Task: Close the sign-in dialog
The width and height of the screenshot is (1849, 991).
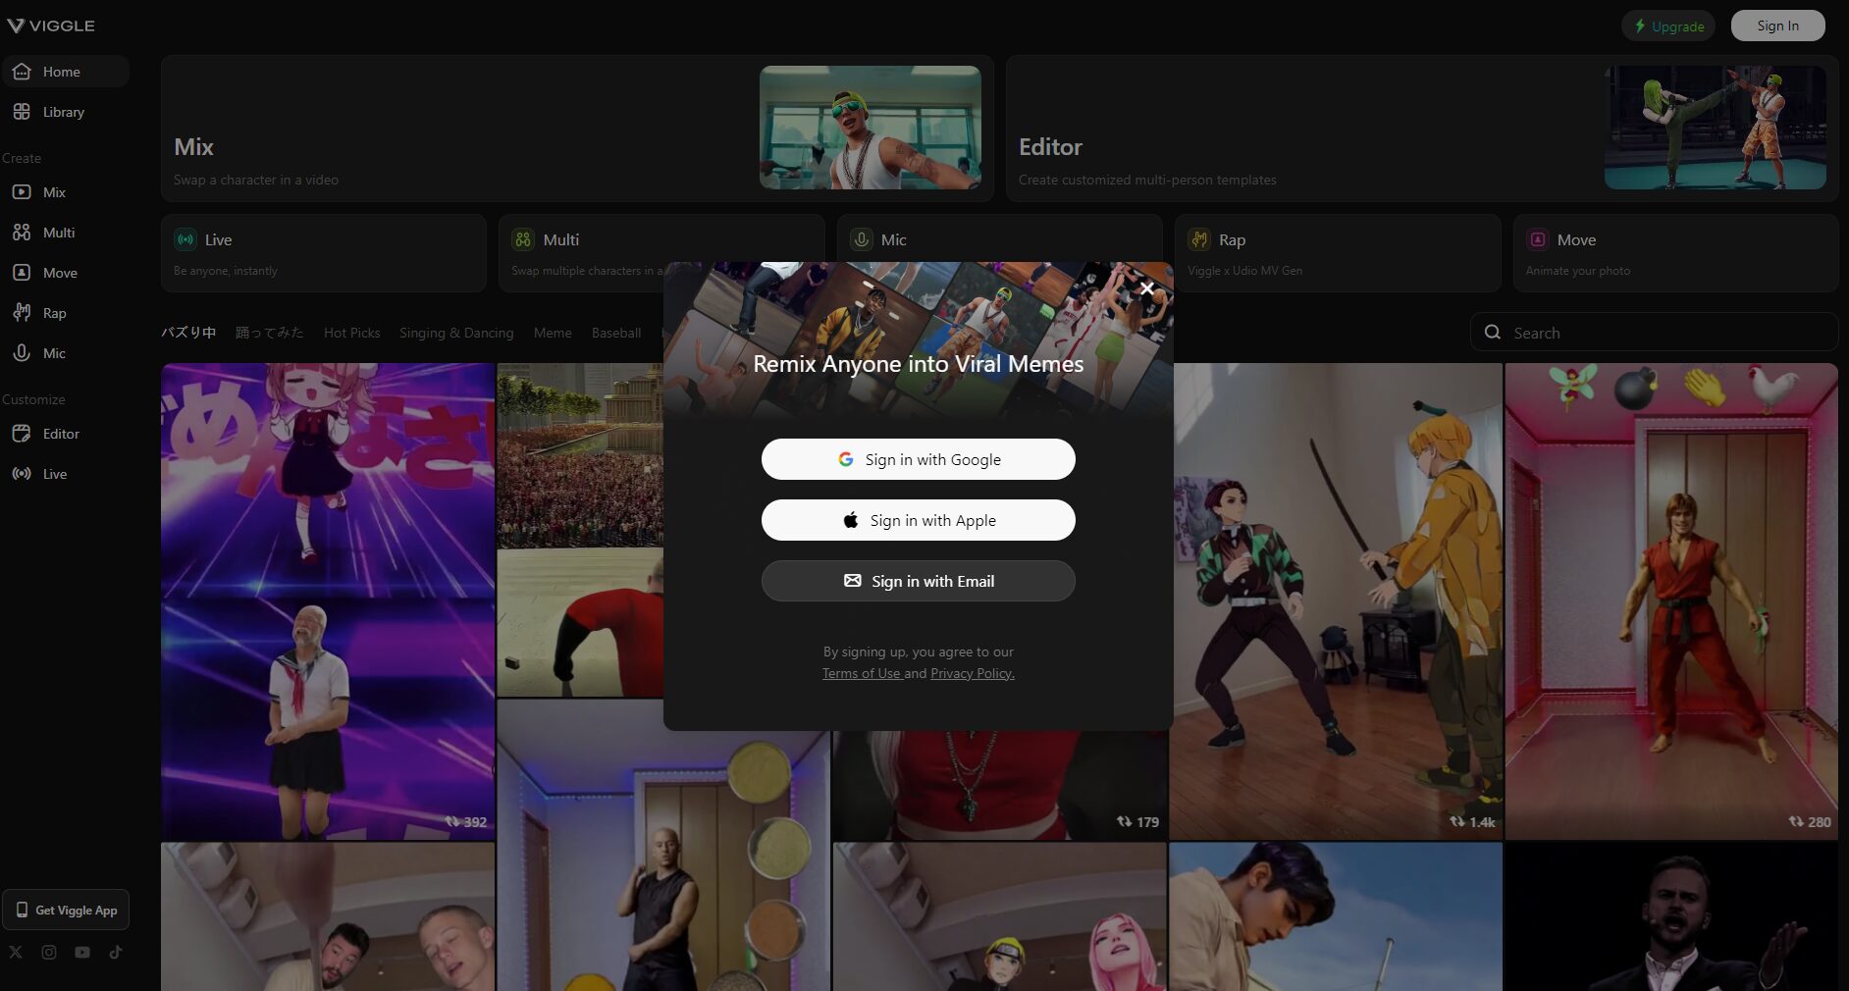Action: point(1147,288)
